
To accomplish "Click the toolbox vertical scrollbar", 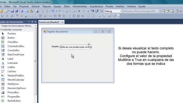I will pyautogui.click(x=35, y=61).
